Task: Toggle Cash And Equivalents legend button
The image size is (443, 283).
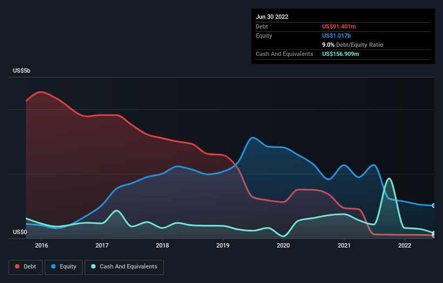Action: tap(124, 267)
